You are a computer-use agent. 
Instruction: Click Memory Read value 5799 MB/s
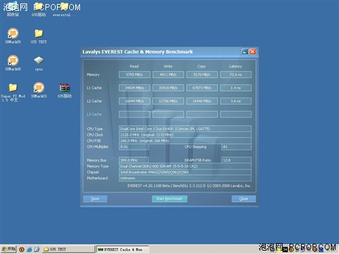click(x=134, y=75)
